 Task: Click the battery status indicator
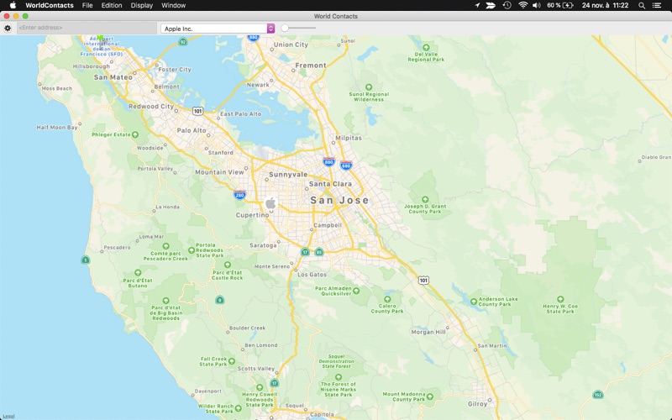tap(560, 6)
